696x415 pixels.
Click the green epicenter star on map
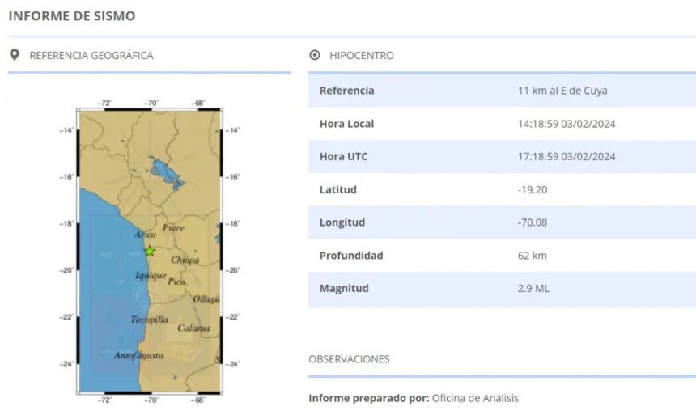click(x=150, y=252)
